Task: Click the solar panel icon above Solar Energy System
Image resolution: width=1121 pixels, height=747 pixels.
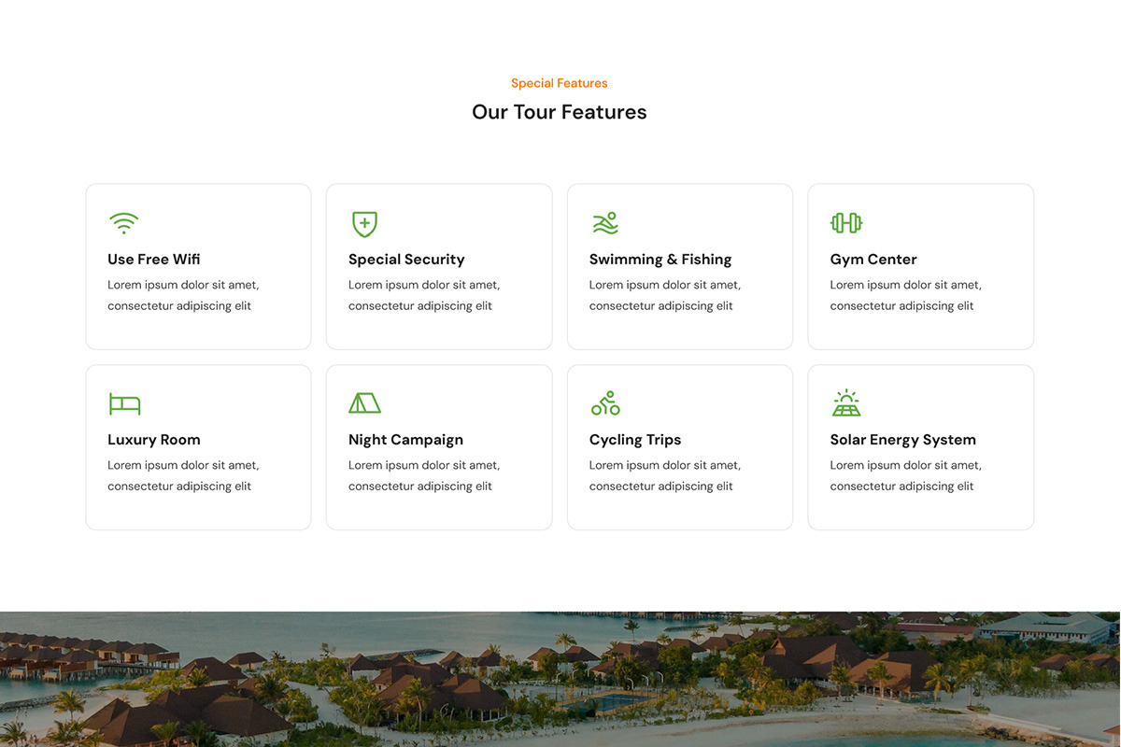Action: 846,403
